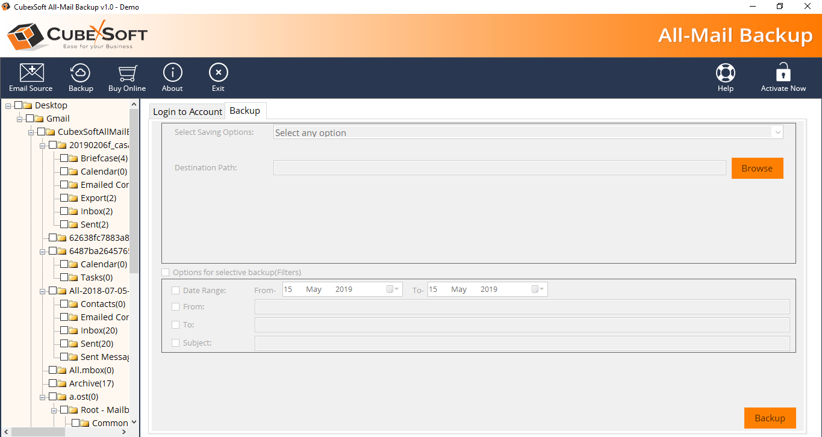822x437 pixels.
Task: Tick the Inbox(20) checkbox
Action: click(x=64, y=330)
